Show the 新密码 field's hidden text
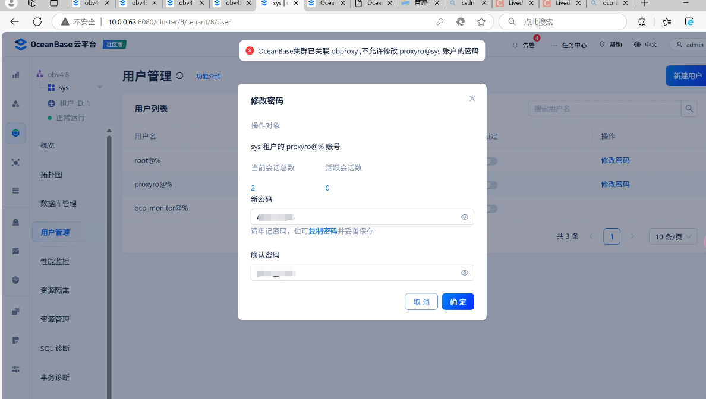706x399 pixels. click(x=464, y=217)
